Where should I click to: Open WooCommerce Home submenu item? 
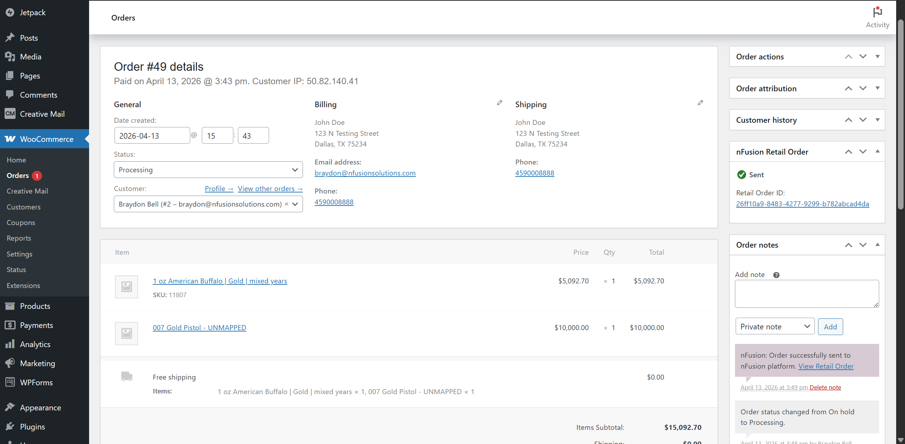16,160
